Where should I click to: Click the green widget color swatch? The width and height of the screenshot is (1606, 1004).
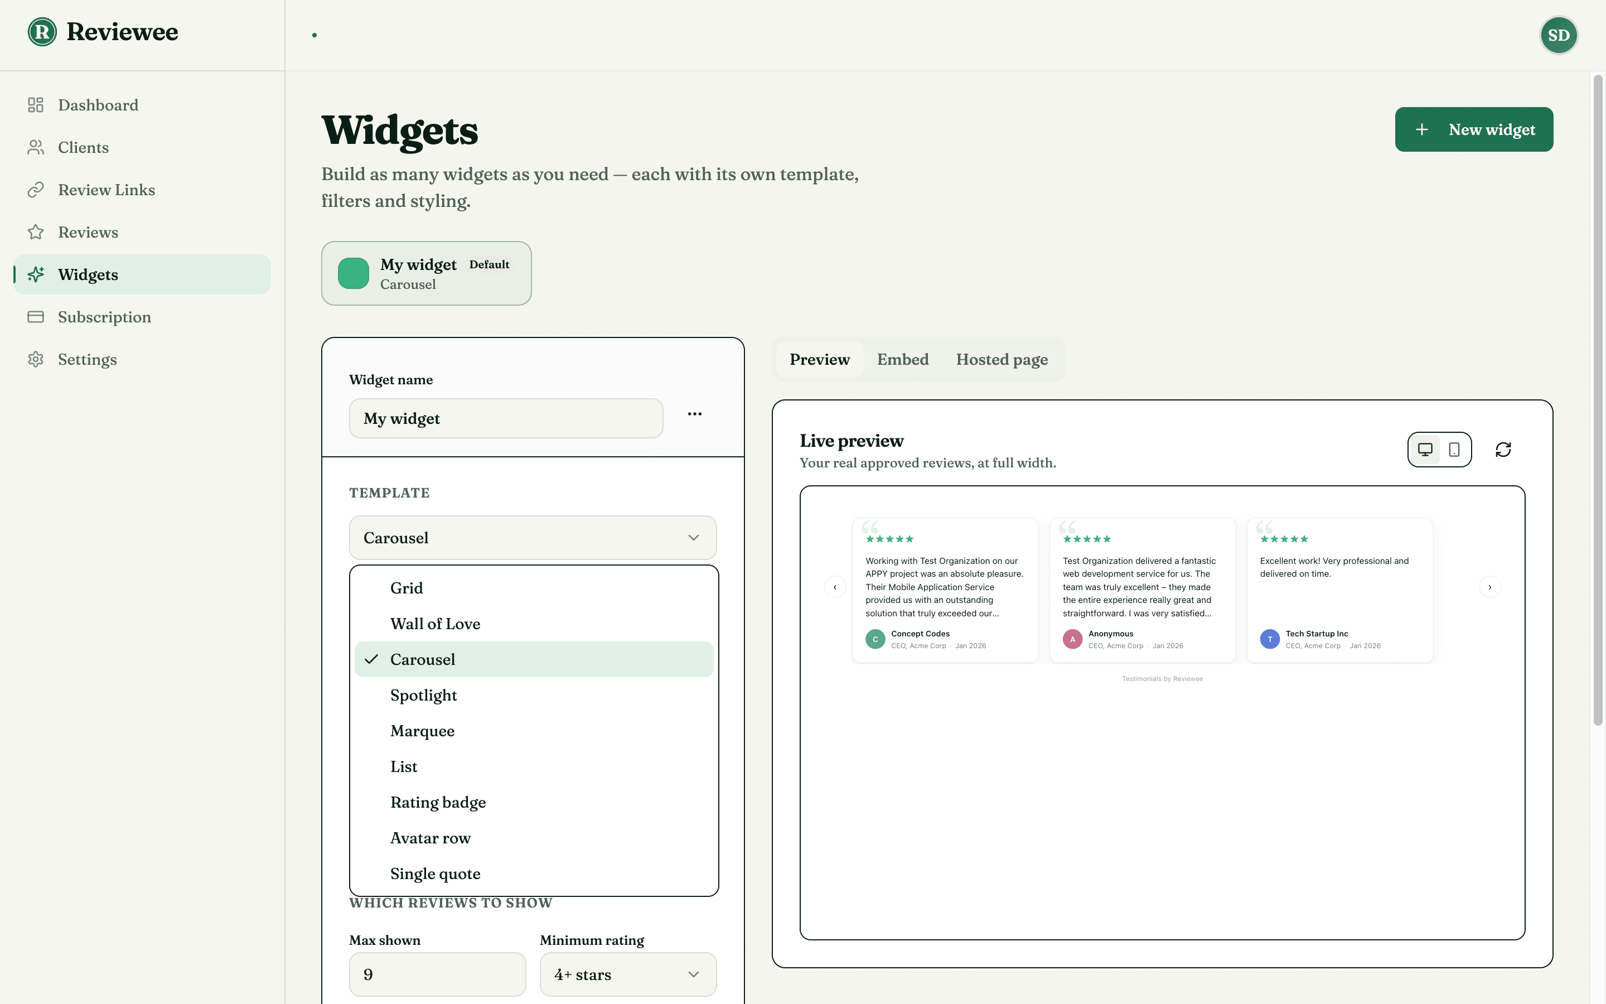[353, 273]
